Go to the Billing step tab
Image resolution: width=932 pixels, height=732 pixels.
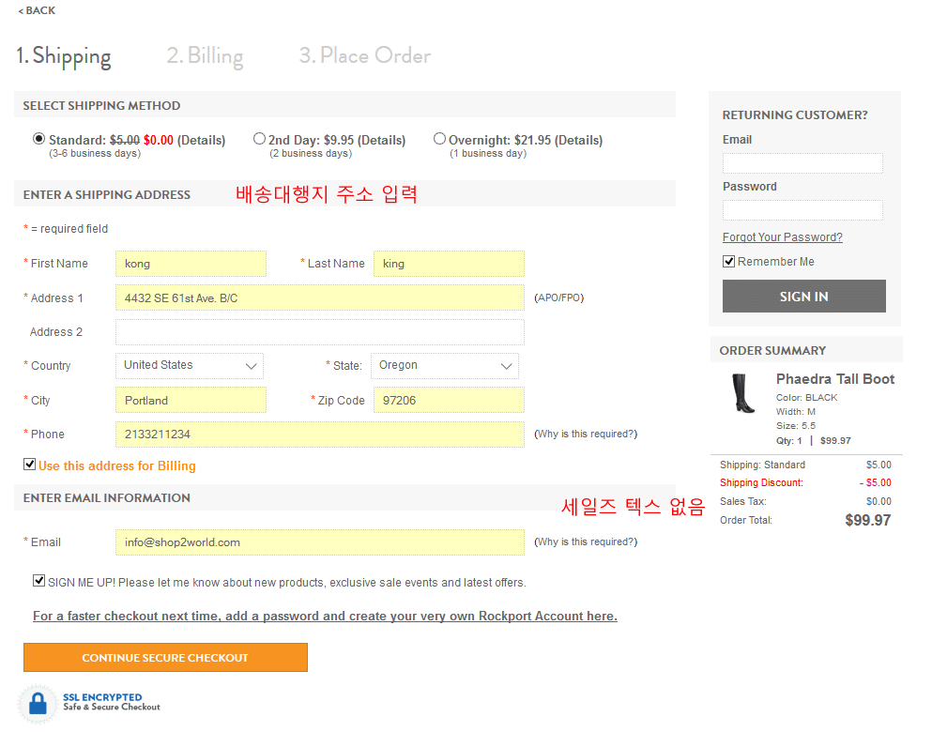tap(205, 56)
